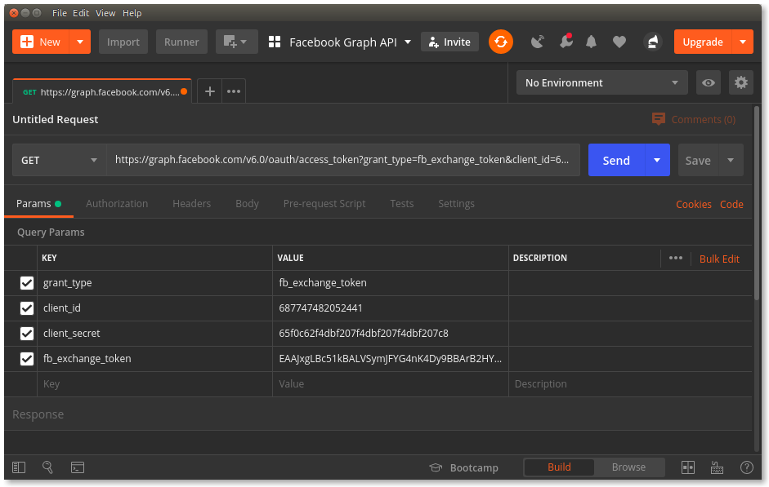Click the Bootcamp graduation cap icon

point(436,467)
